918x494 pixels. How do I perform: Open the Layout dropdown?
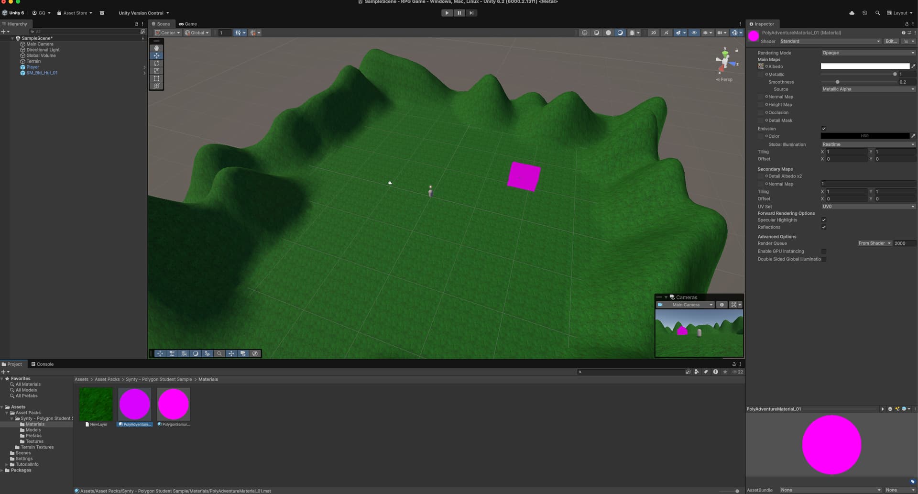click(899, 13)
